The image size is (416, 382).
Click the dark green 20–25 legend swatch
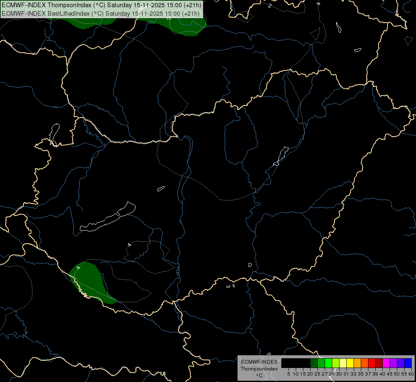tap(314, 363)
